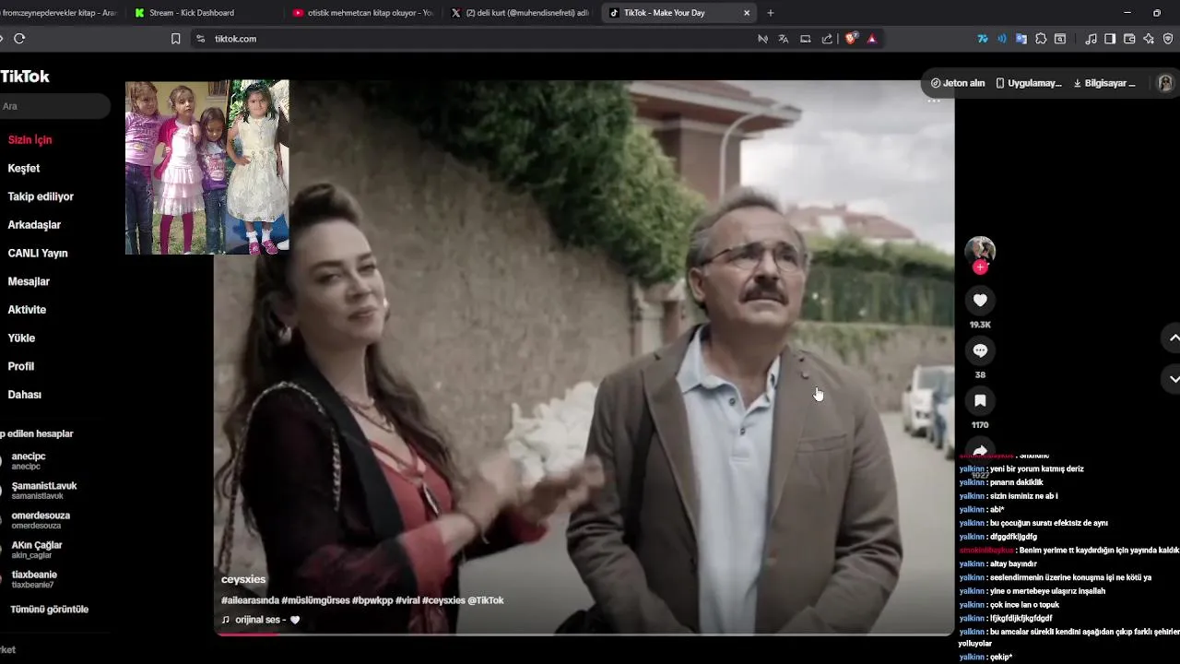Click the children photo overlay thumbnail
The height and width of the screenshot is (664, 1180).
tap(207, 167)
